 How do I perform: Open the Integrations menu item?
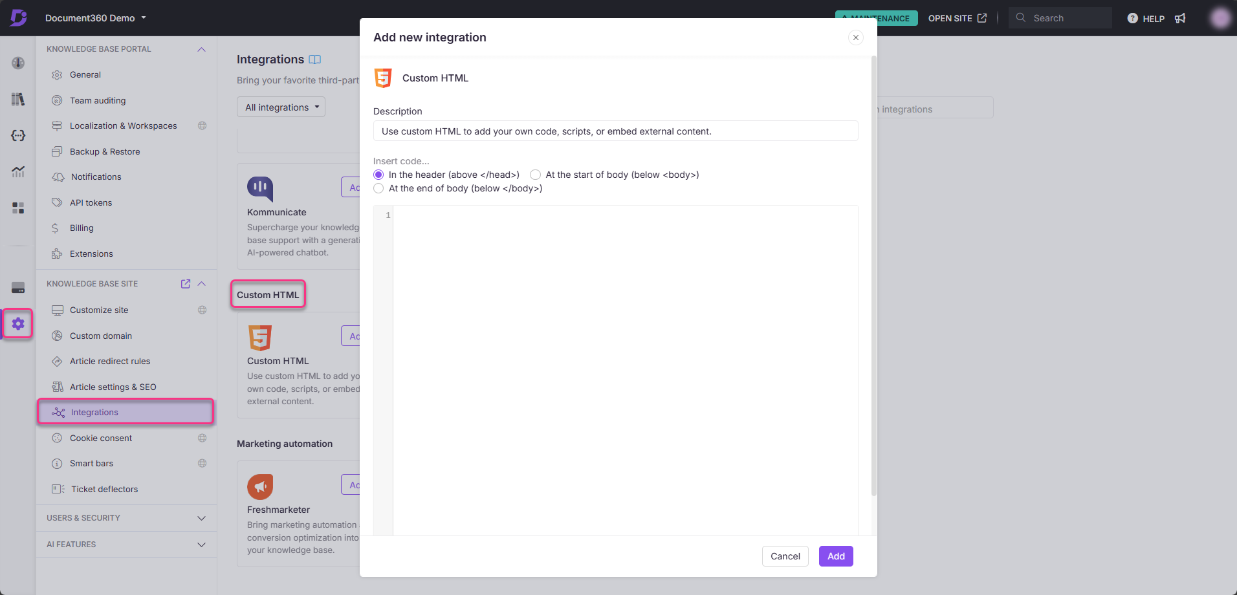pyautogui.click(x=94, y=411)
